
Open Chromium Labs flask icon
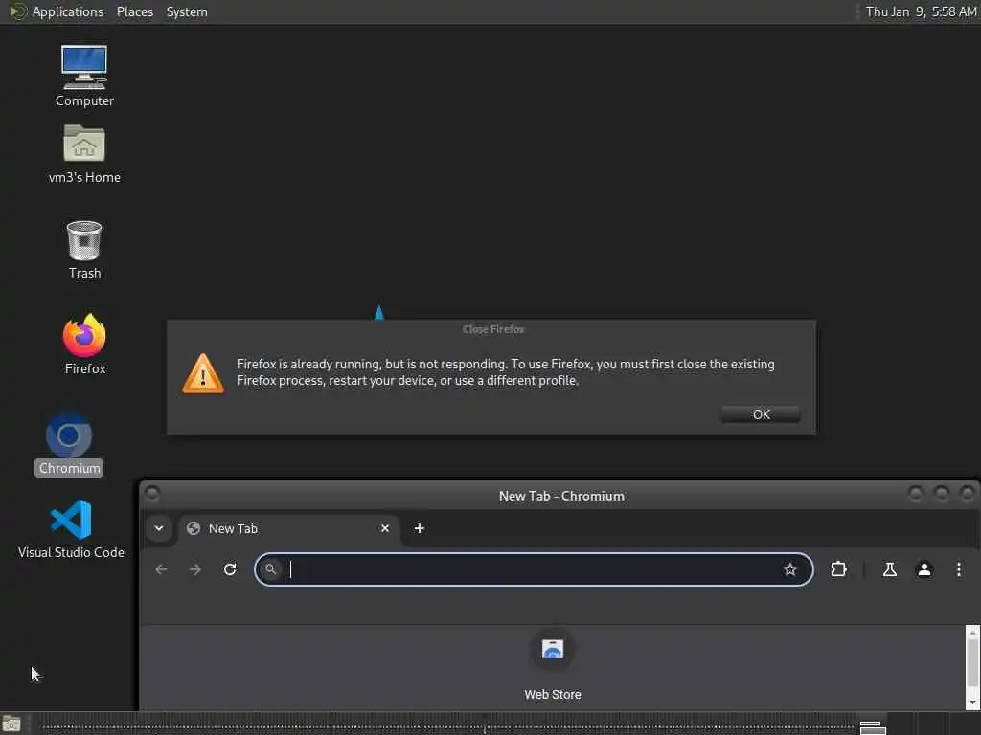[889, 569]
